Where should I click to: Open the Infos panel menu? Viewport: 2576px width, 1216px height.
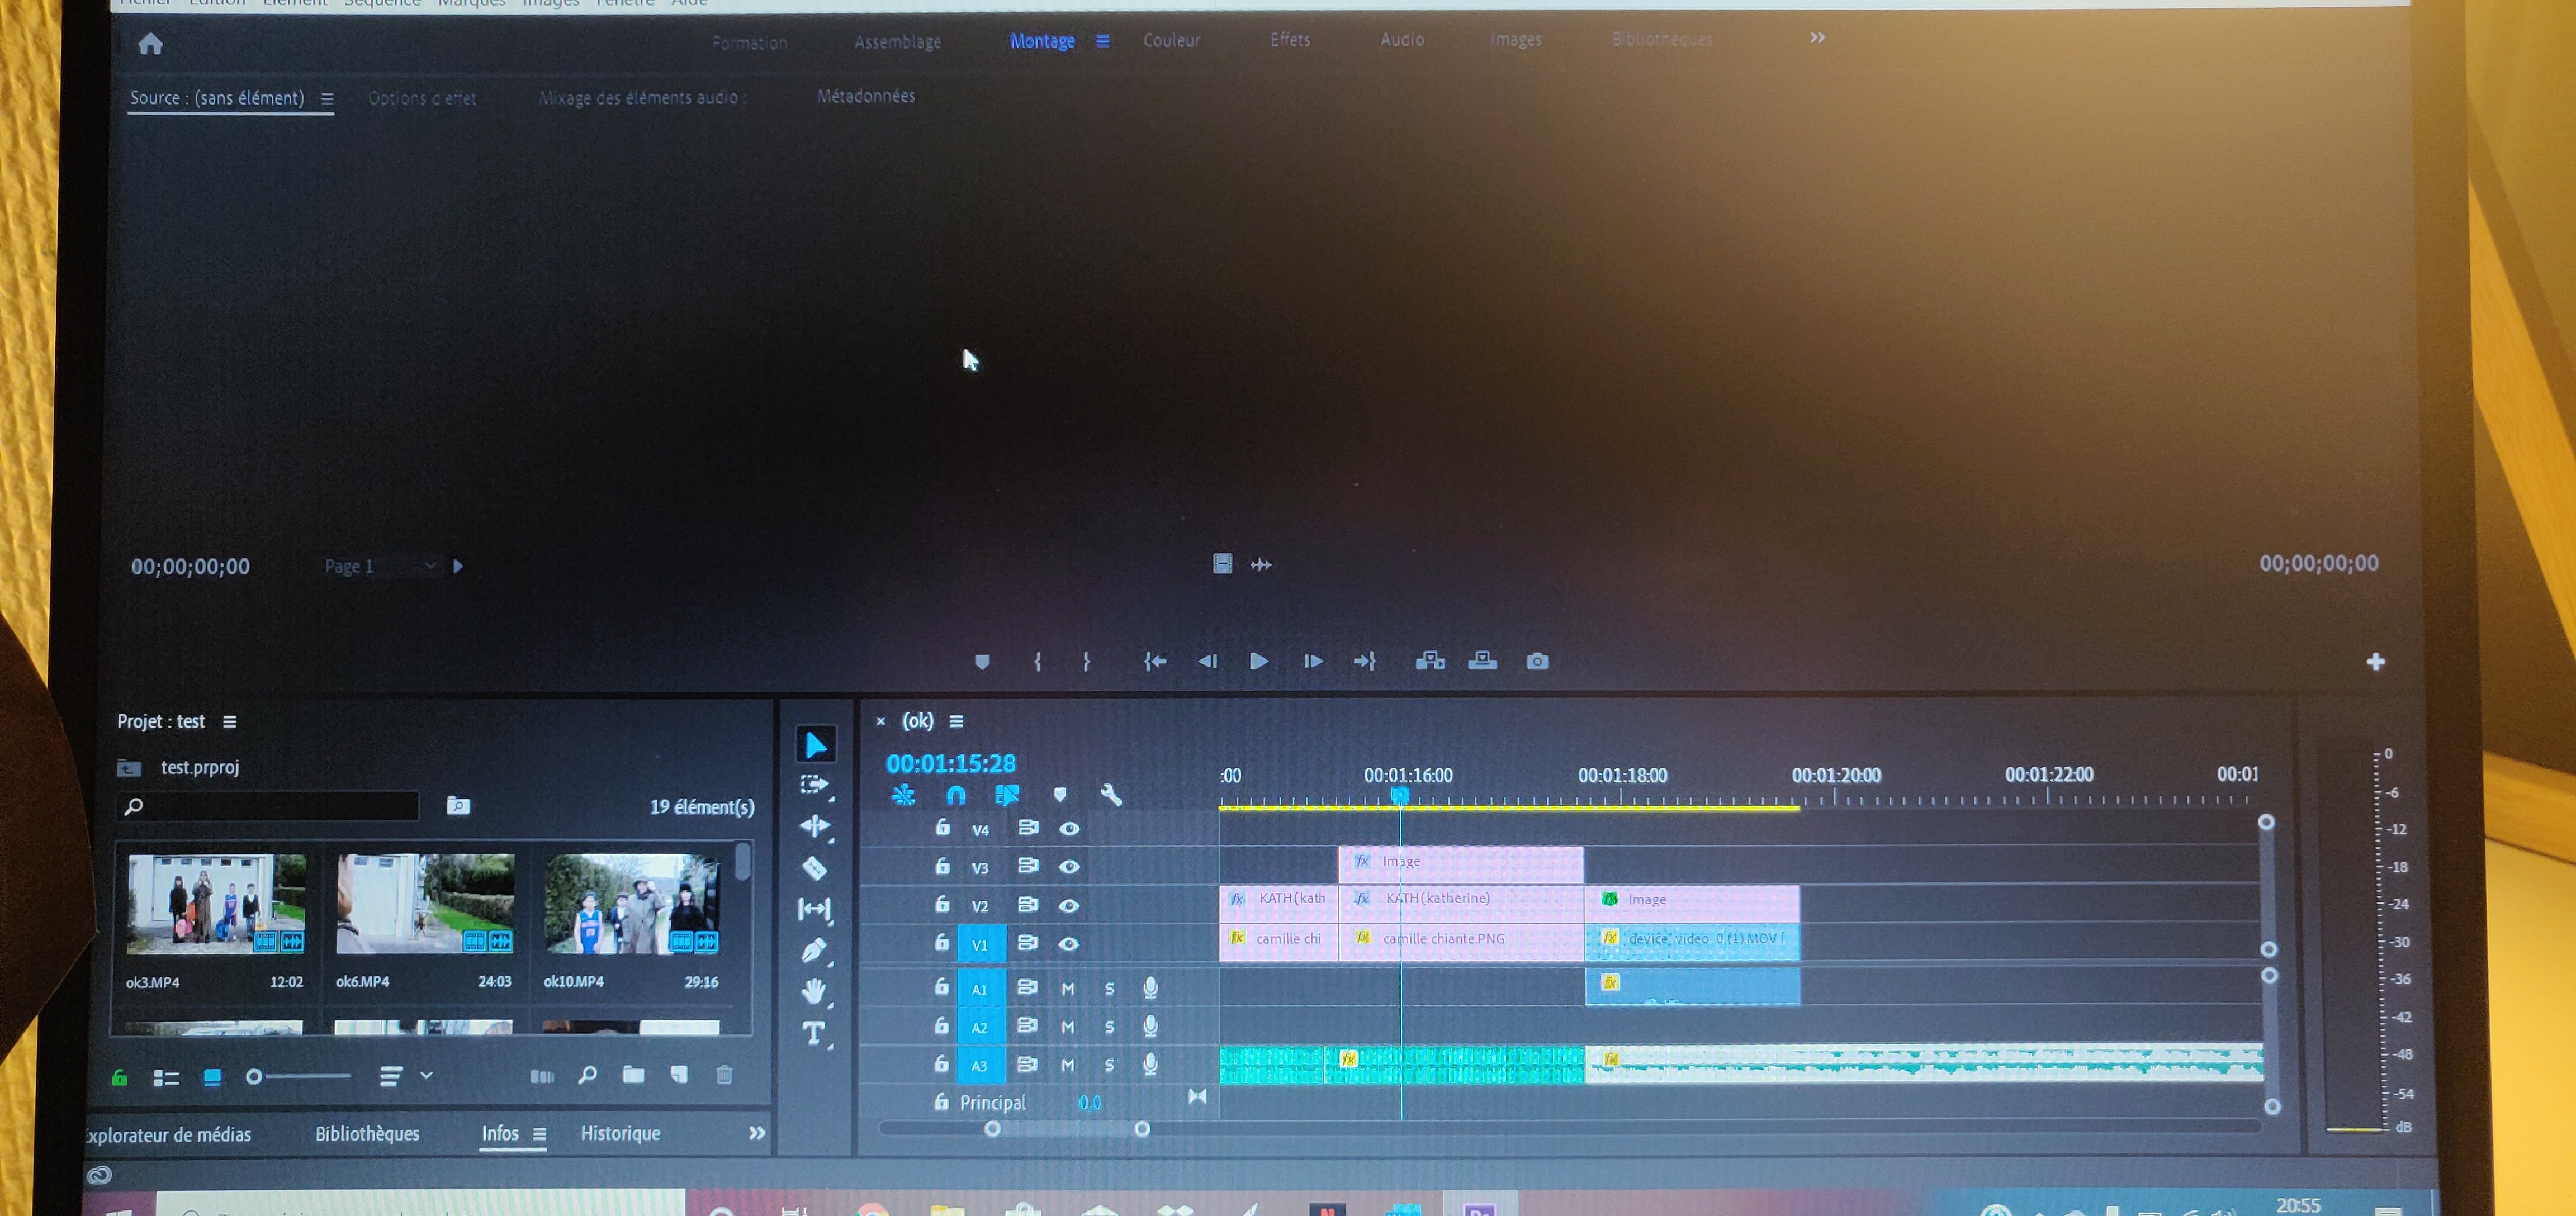pyautogui.click(x=539, y=1134)
